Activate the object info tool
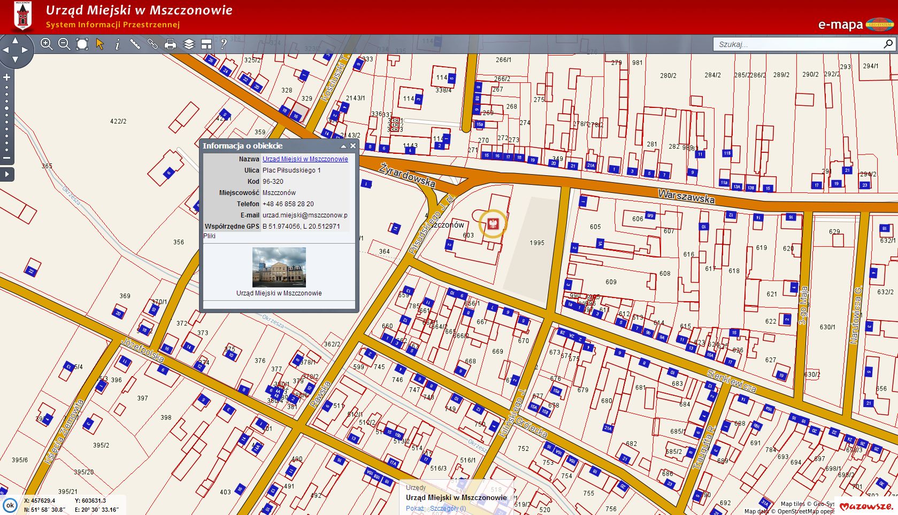Image resolution: width=898 pixels, height=515 pixels. [118, 44]
